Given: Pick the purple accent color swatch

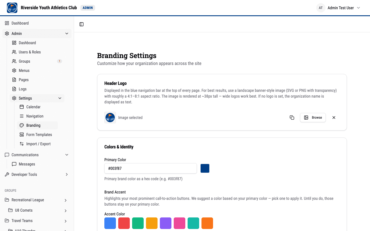Looking at the screenshot, I should [x=166, y=223].
